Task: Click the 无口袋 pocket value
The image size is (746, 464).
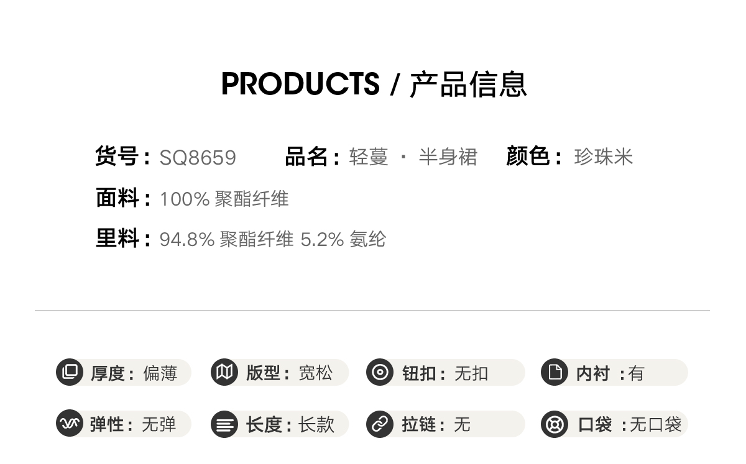Action: click(x=656, y=425)
